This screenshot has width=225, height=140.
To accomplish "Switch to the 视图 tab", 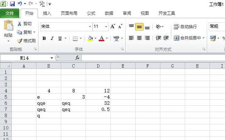I will point(145,13).
